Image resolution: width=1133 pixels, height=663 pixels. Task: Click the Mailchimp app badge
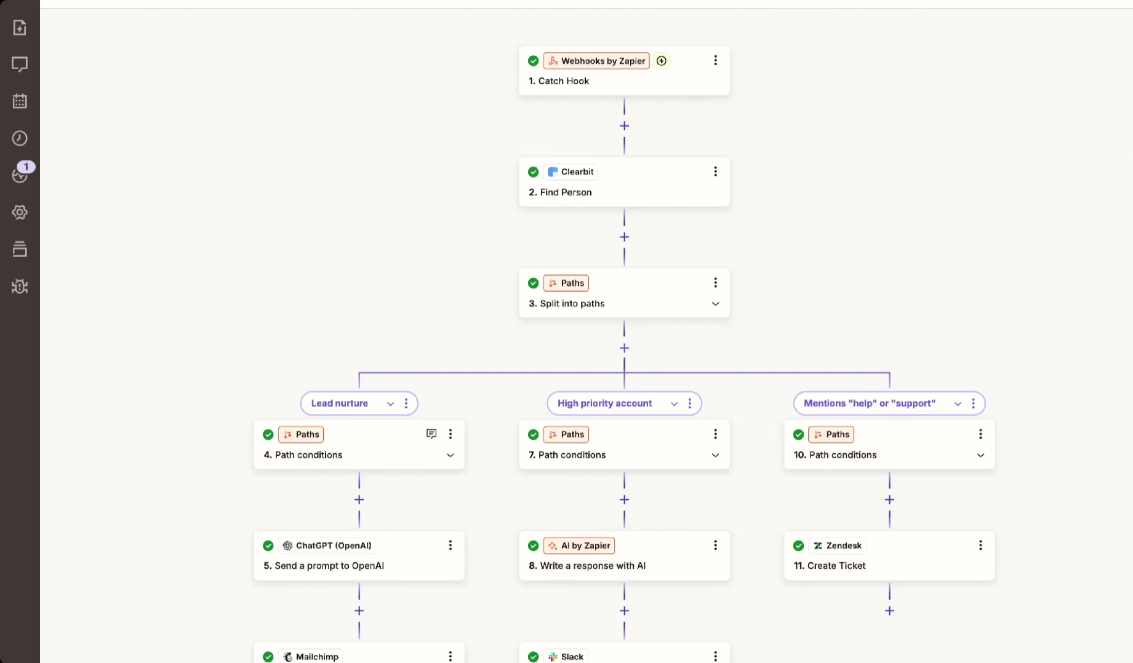point(311,656)
